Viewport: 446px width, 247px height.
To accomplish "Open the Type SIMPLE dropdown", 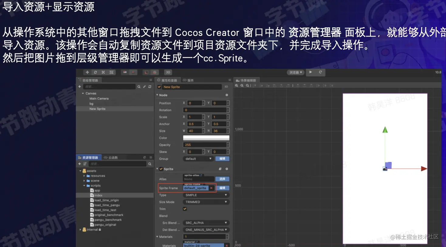I will click(x=206, y=195).
